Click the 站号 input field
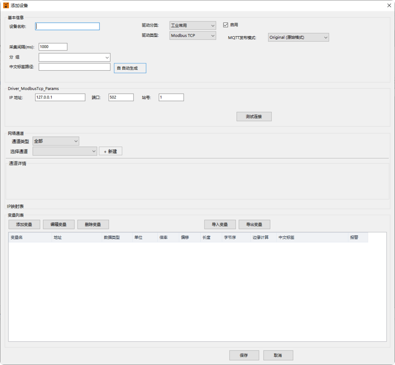Image resolution: width=395 pixels, height=365 pixels. coord(171,97)
